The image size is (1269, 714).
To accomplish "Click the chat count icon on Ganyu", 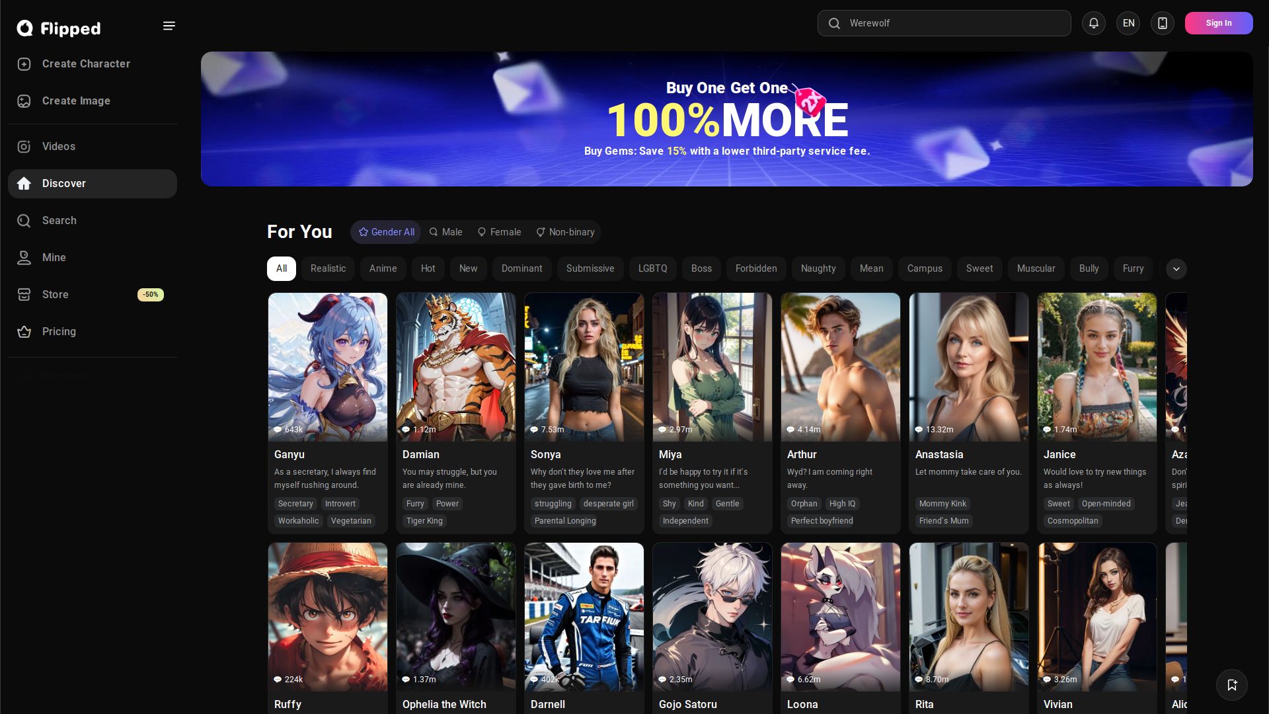I will tap(278, 430).
